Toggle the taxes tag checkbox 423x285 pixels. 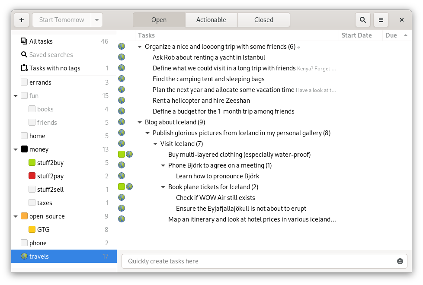pyautogui.click(x=32, y=203)
